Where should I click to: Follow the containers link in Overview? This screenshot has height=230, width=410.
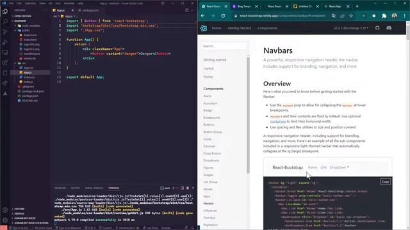(x=277, y=121)
